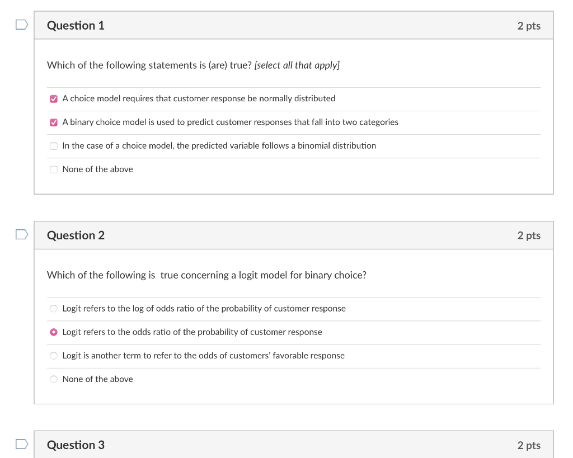The image size is (573, 458).
Task: Click the binomial distribution answer text
Action: (219, 145)
